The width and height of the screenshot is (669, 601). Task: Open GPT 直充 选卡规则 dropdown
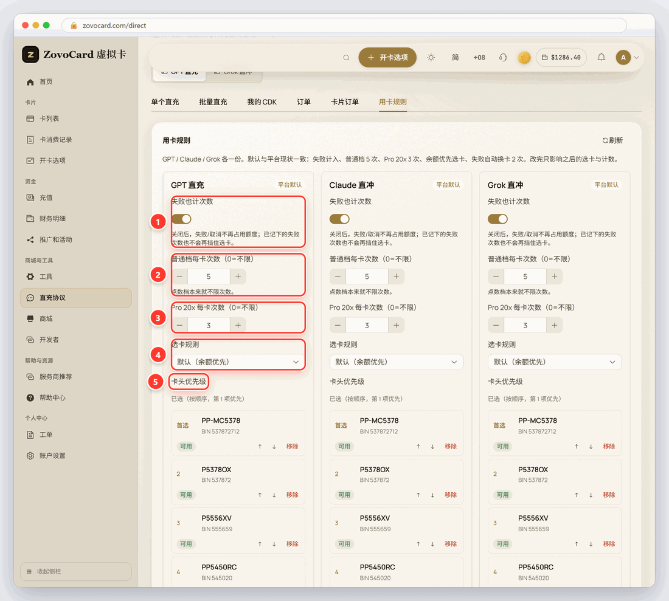click(238, 362)
